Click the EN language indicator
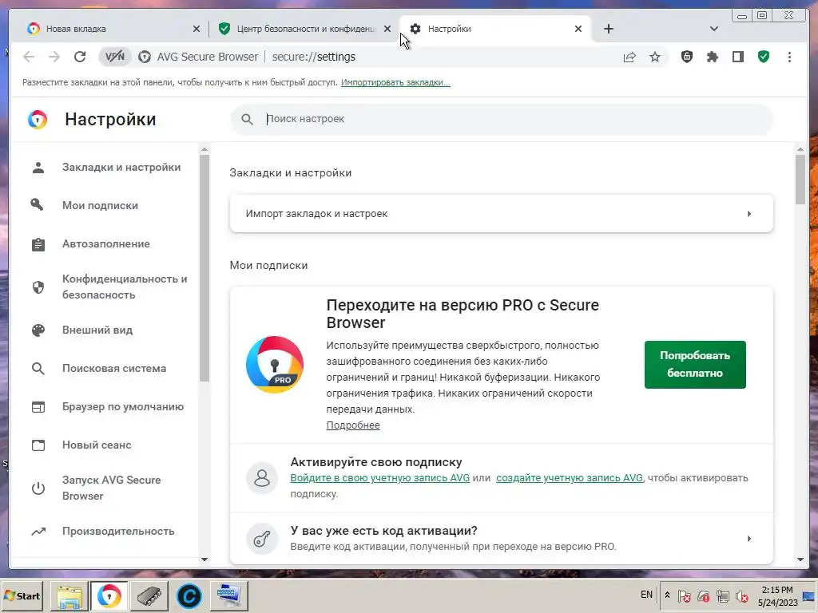 pyautogui.click(x=646, y=594)
